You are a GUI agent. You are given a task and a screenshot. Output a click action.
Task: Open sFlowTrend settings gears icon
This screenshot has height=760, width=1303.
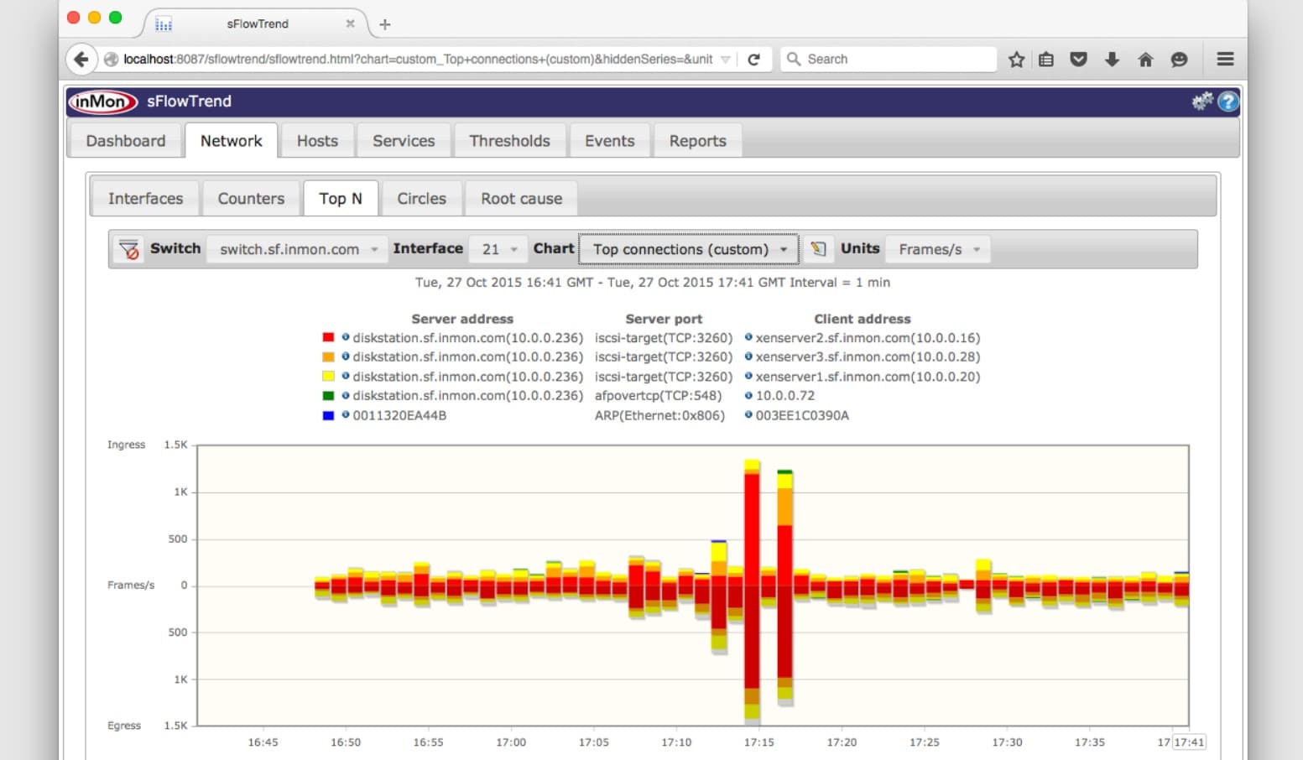[x=1202, y=102]
